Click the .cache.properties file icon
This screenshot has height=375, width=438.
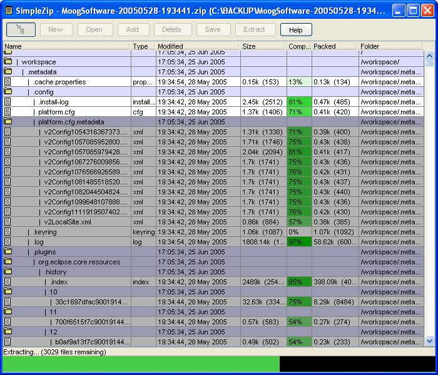8,82
